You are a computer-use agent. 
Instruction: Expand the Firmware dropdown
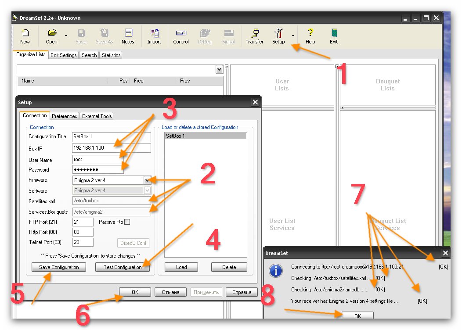(147, 180)
